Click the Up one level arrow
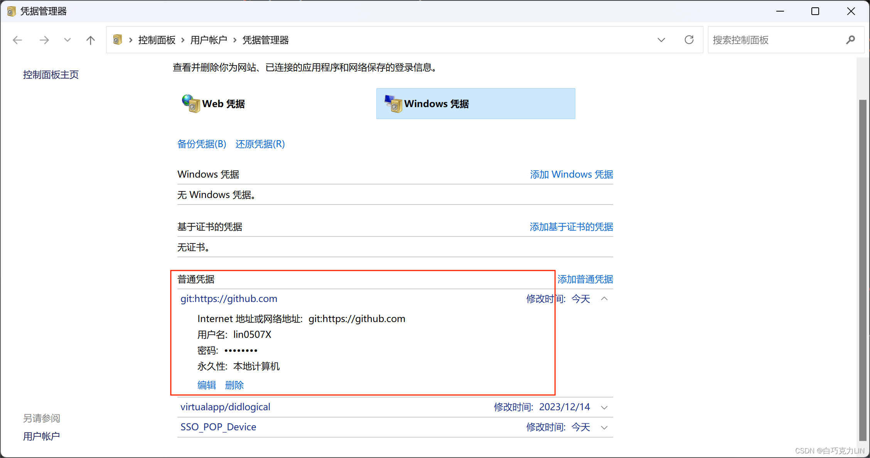Viewport: 870px width, 458px height. coord(91,40)
